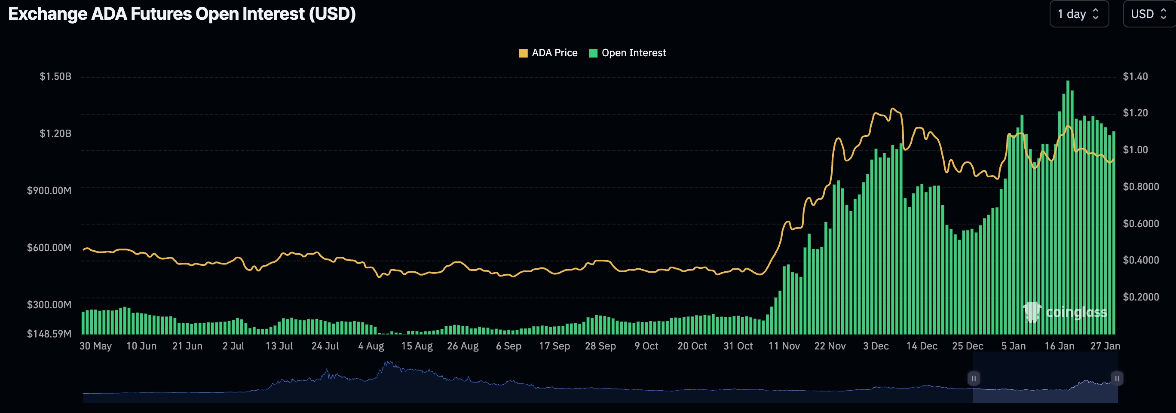Click the 30 May date label

[95, 346]
